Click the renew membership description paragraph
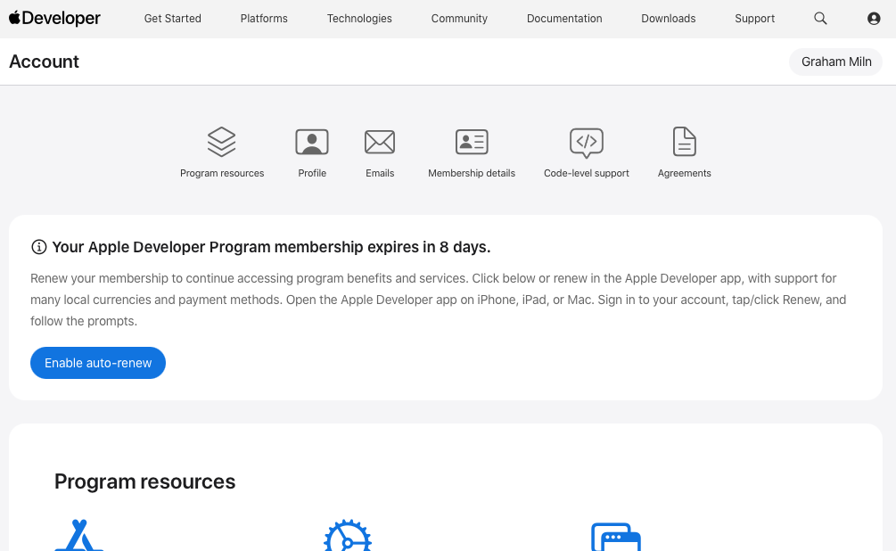Image resolution: width=896 pixels, height=551 pixels. pyautogui.click(x=439, y=300)
